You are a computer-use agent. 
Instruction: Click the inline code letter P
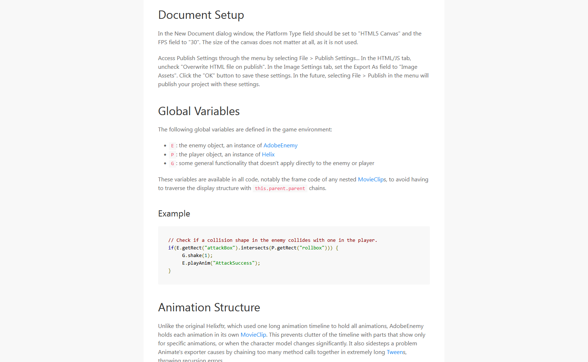(x=172, y=155)
